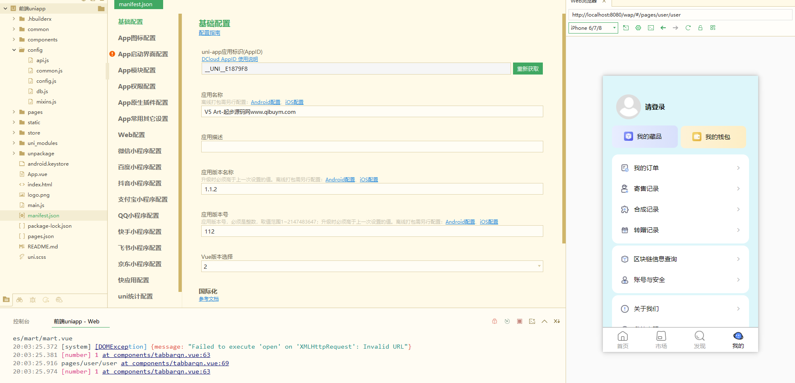Open the 配置指南 link
The width and height of the screenshot is (795, 383).
point(209,33)
